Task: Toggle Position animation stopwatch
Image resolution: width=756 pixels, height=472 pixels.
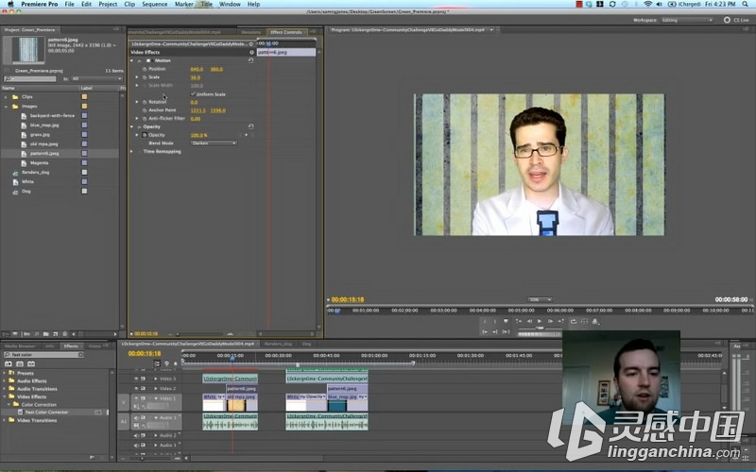Action: coord(145,69)
